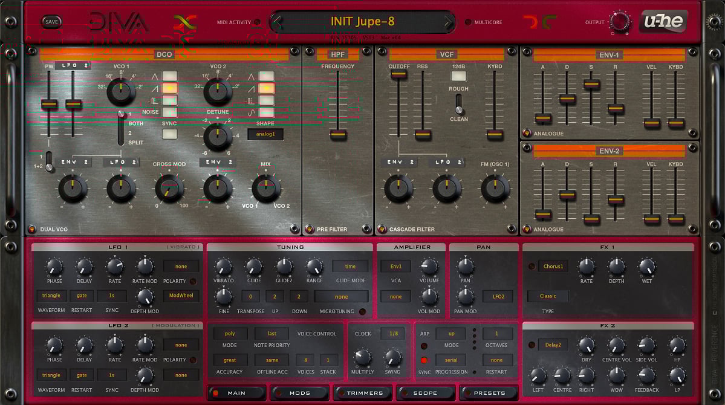Click the CROSS MOD knob

pyautogui.click(x=169, y=188)
